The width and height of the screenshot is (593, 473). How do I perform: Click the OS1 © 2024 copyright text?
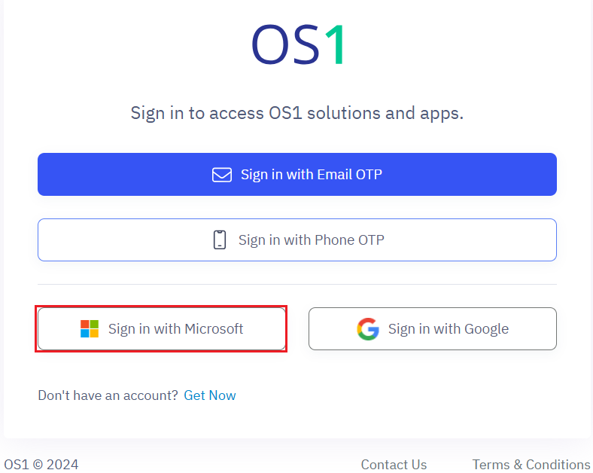click(41, 465)
